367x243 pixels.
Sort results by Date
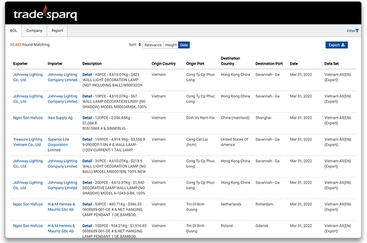pyautogui.click(x=184, y=45)
